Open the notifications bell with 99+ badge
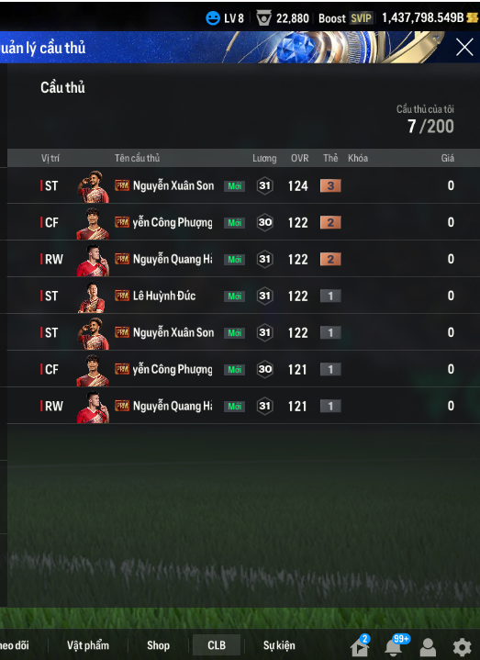This screenshot has height=660, width=480. click(x=394, y=645)
